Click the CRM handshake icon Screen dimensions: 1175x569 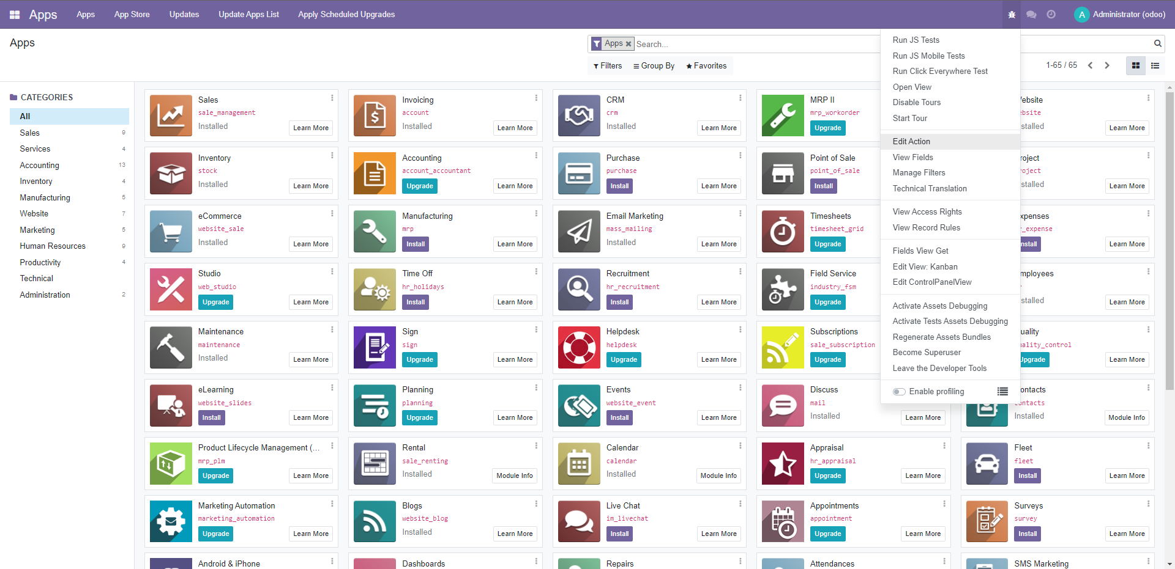point(579,116)
